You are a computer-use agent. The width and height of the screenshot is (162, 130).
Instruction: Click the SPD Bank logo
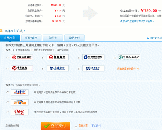click(x=93, y=68)
